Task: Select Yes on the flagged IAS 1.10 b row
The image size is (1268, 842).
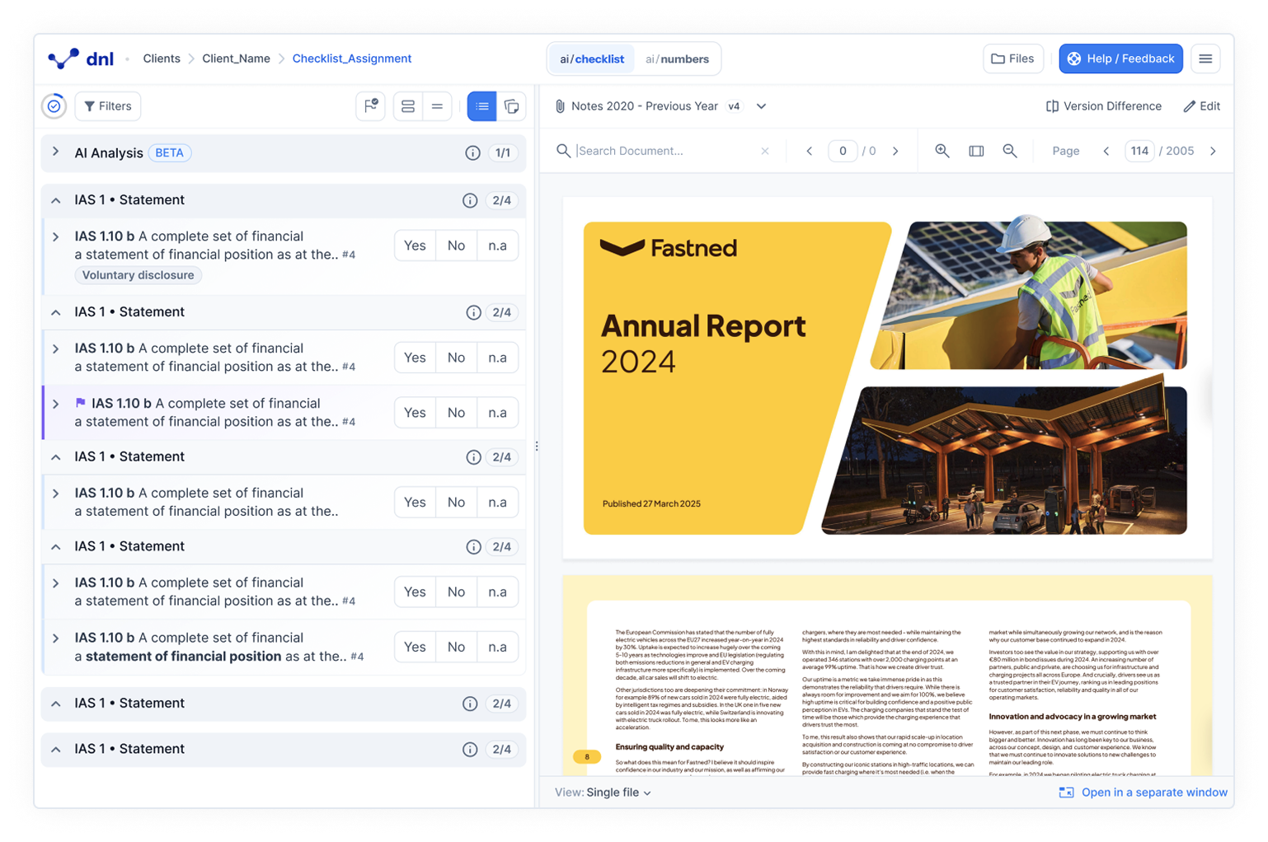Action: point(415,413)
